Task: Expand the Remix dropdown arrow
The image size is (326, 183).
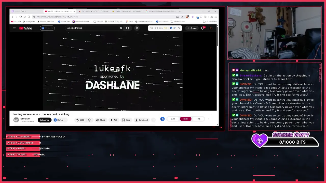Action: point(66,120)
